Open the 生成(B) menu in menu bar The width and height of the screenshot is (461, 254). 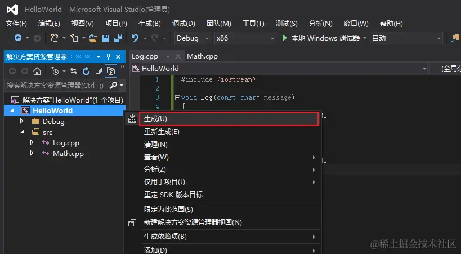click(x=150, y=24)
